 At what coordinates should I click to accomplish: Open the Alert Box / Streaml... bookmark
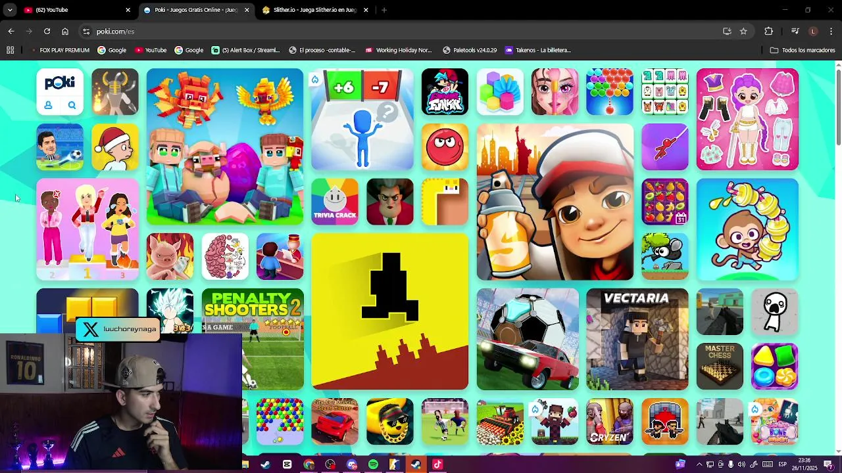(246, 50)
